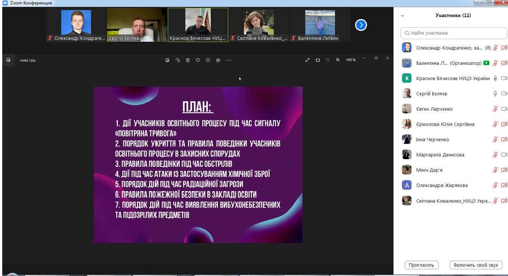Click the edit image icon in photo viewer

(x=167, y=60)
